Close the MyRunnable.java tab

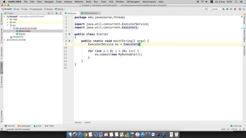[x=99, y=13]
